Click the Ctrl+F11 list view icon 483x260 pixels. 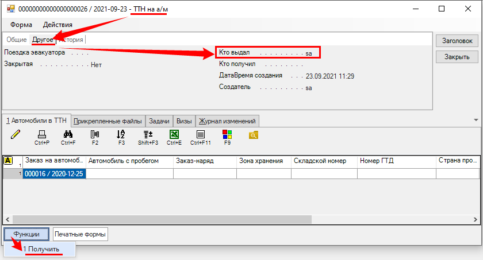[201, 134]
